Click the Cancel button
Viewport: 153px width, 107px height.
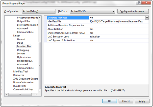coord(126,101)
